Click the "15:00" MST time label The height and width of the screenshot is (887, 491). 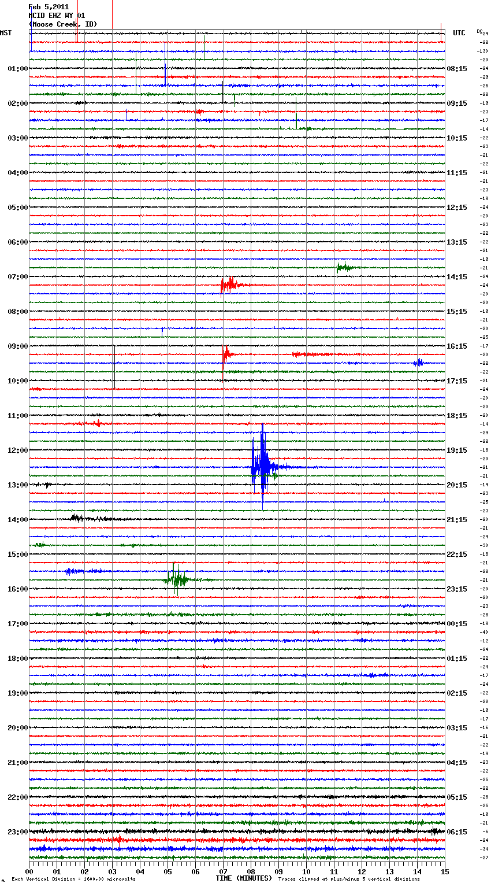[18, 555]
